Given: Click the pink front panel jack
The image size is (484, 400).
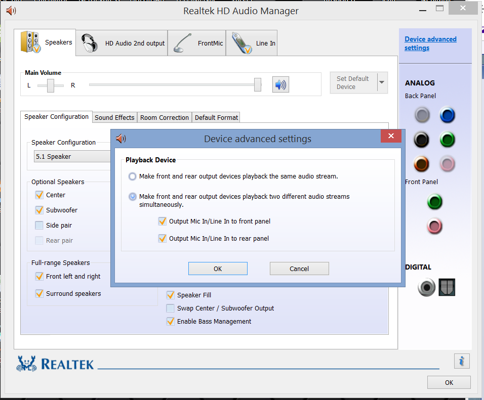Looking at the screenshot, I should pos(434,227).
